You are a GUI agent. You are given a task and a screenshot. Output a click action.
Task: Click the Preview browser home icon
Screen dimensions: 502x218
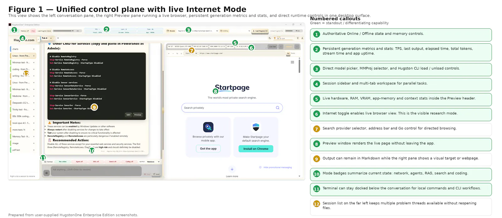[181, 54]
